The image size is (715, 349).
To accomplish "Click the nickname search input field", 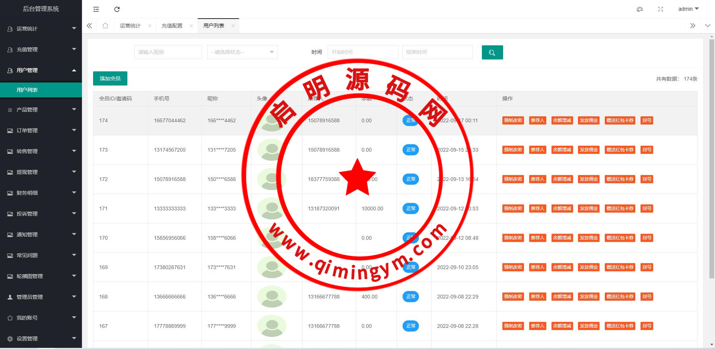I will [x=168, y=52].
